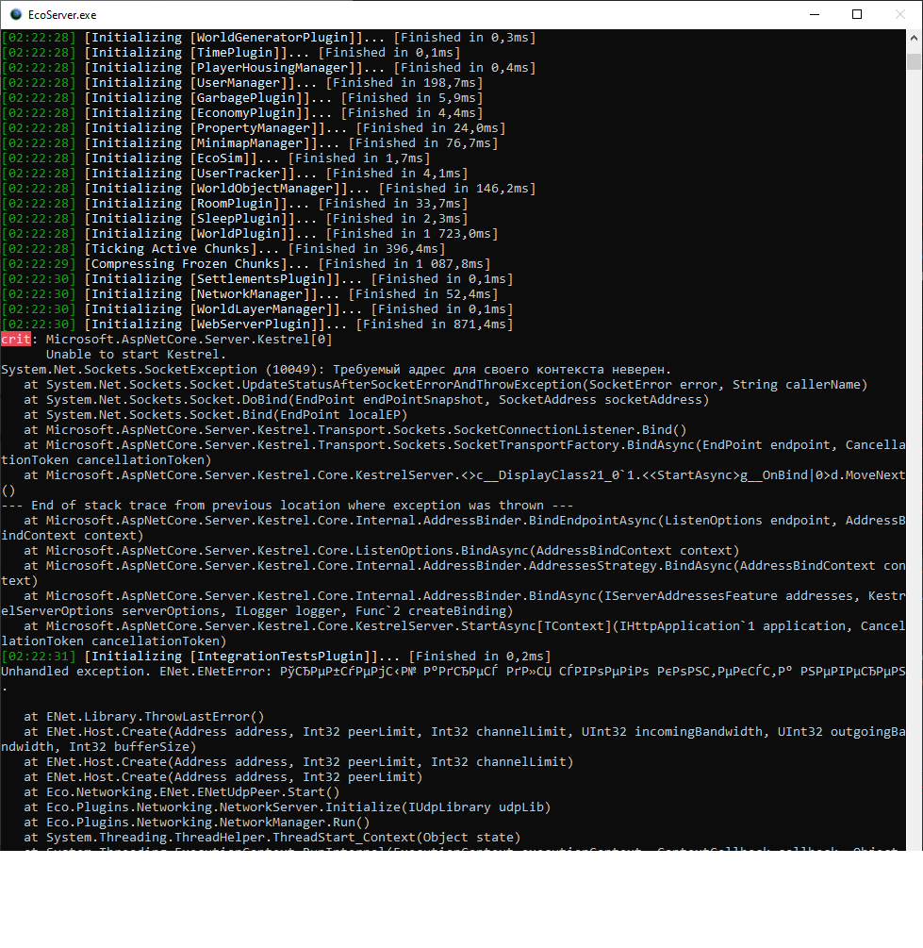923x948 pixels.
Task: Close the EcoServer.exe console window
Action: [x=900, y=14]
